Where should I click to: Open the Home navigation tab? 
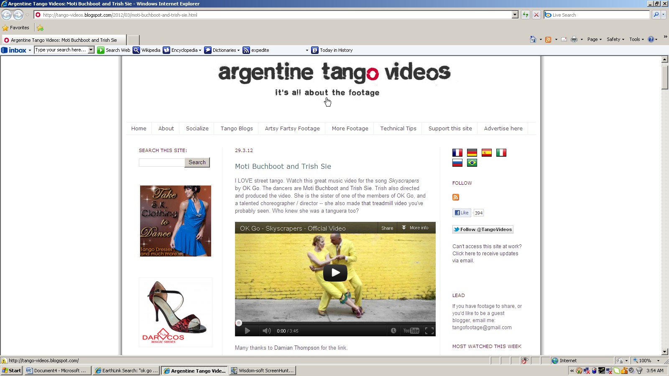tap(139, 128)
